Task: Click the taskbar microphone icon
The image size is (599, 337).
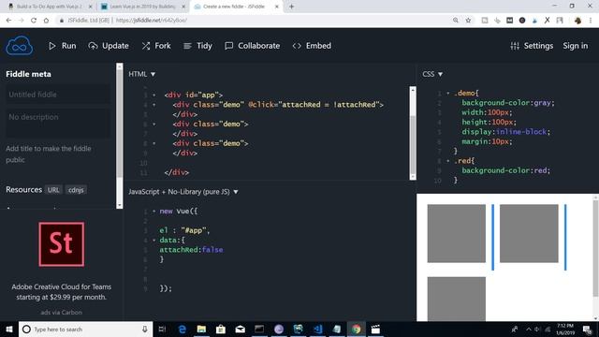Action: 145,330
